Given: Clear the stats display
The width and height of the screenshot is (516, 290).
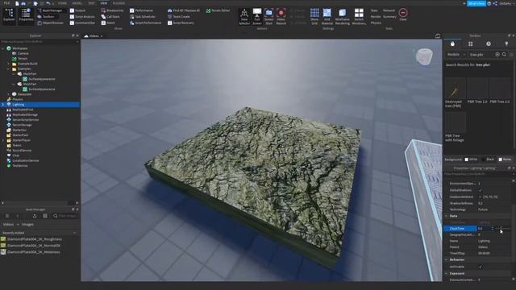Looking at the screenshot, I should click(x=403, y=14).
